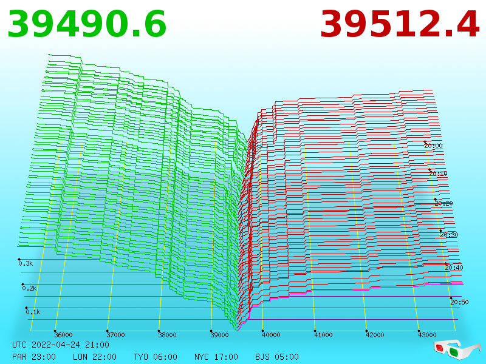The height and width of the screenshot is (364, 486).
Task: Click the 3D glasses icon
Action: coord(457,349)
